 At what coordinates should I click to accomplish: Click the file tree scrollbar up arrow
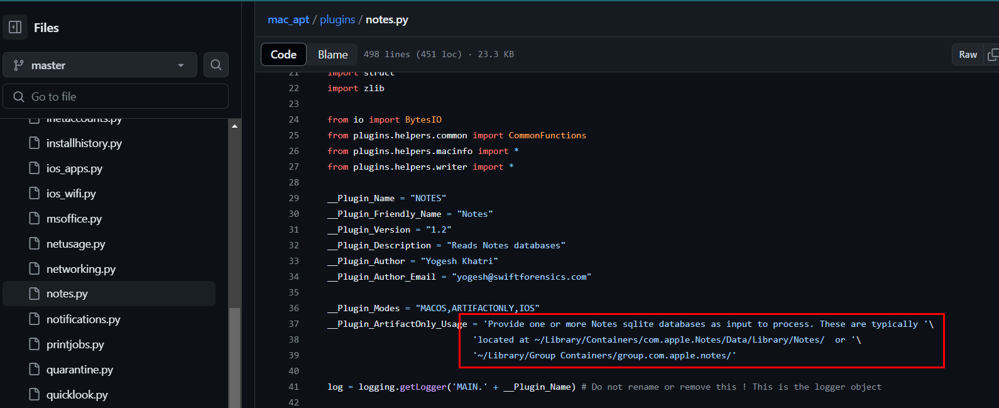coord(234,126)
